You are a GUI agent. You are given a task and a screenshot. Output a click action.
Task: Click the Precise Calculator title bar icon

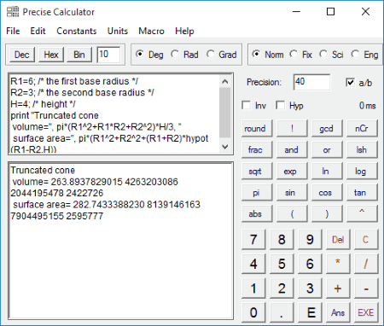[13, 12]
